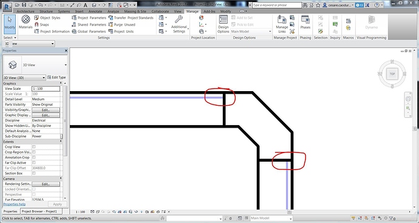This screenshot has height=223, width=419.
Task: Click the Purge Unused icon
Action: 111,24
